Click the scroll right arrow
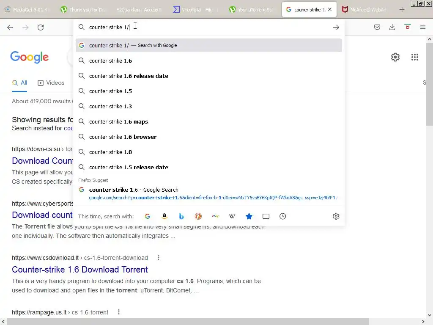Viewport: 433px width, 325px height. click(x=423, y=322)
